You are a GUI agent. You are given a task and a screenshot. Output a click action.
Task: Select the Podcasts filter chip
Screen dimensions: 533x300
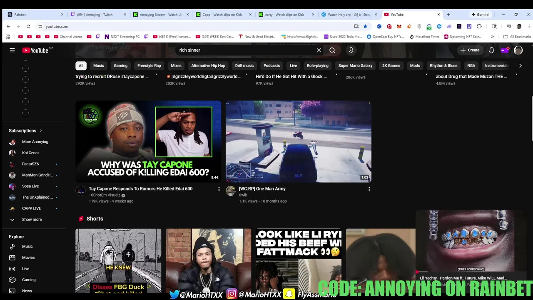coord(271,65)
